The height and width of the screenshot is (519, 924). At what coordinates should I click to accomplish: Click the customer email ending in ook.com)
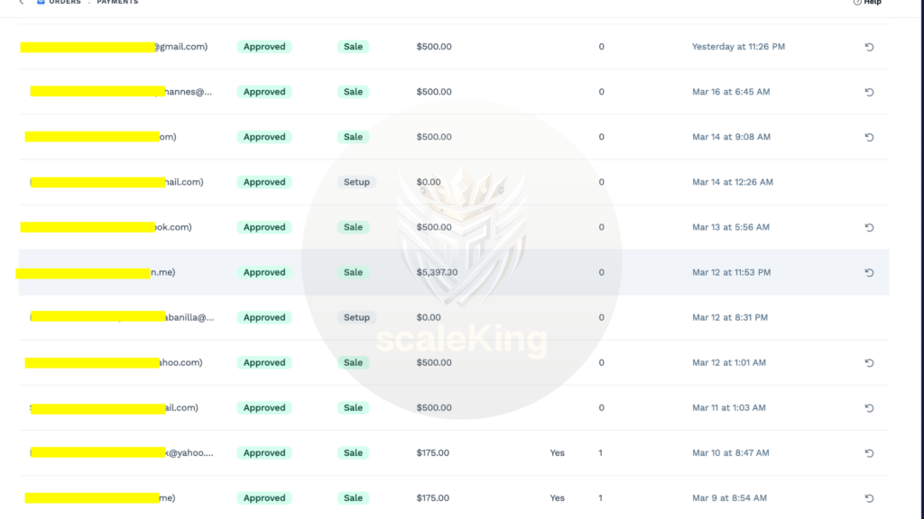[x=106, y=227]
